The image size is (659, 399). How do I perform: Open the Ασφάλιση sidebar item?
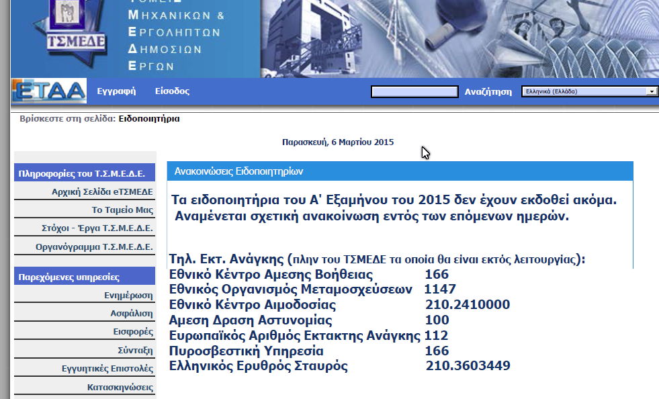point(132,314)
